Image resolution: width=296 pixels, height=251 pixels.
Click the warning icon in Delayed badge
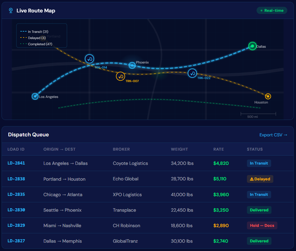point(252,179)
